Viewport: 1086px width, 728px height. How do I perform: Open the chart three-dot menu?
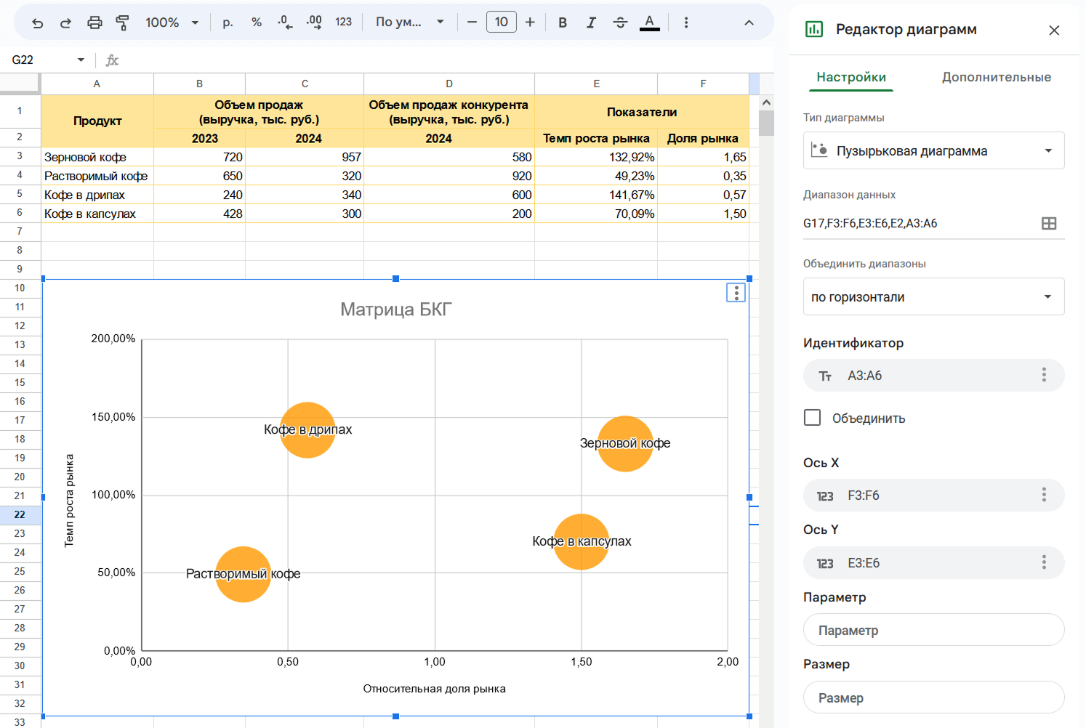[x=736, y=293]
